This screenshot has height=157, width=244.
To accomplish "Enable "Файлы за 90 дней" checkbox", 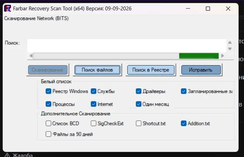I will pos(48,134).
